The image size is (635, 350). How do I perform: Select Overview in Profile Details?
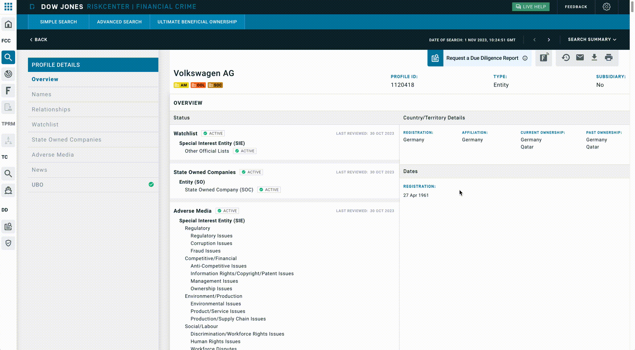click(93, 79)
